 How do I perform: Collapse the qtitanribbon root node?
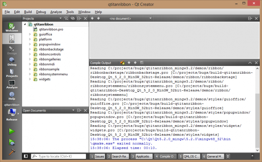click(25, 24)
